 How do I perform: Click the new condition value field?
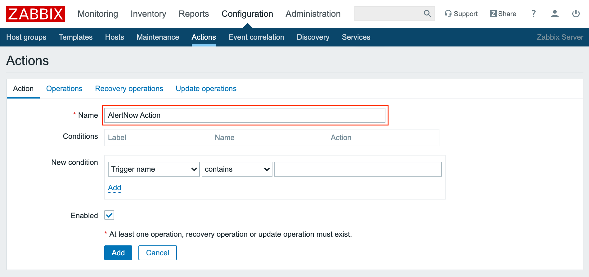[x=358, y=169]
